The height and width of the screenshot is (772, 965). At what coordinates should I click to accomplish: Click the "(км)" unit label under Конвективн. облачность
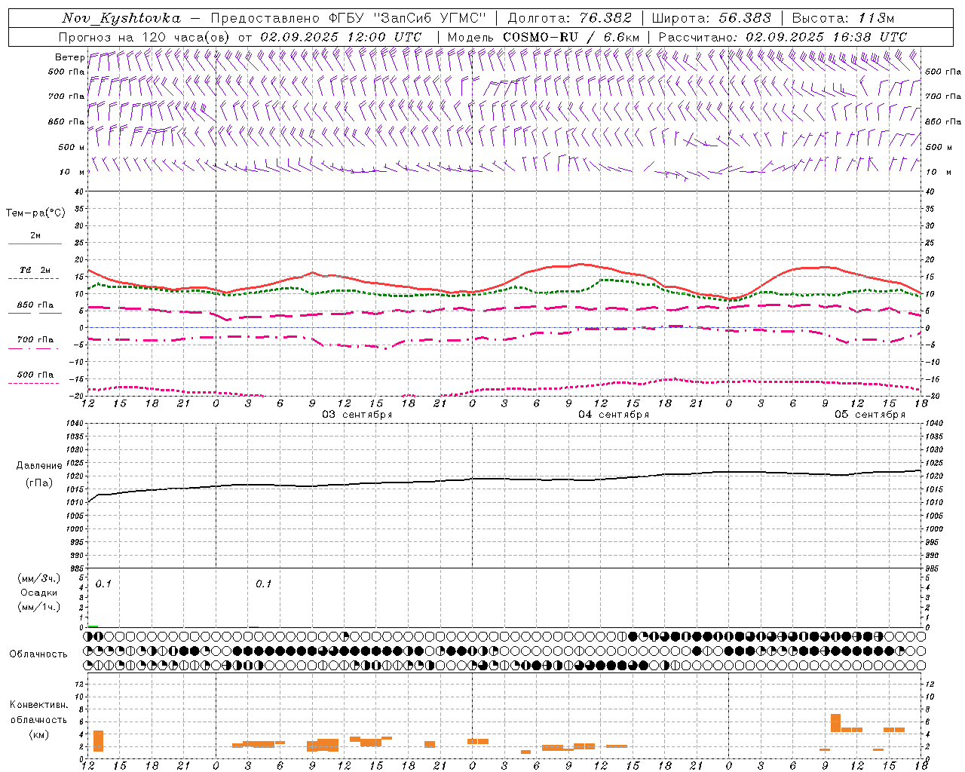point(39,734)
